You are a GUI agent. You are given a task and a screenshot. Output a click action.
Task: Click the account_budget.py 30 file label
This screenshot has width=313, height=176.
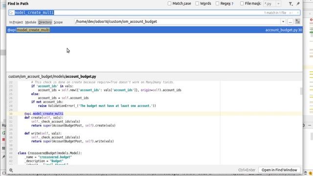pyautogui.click(x=284, y=30)
